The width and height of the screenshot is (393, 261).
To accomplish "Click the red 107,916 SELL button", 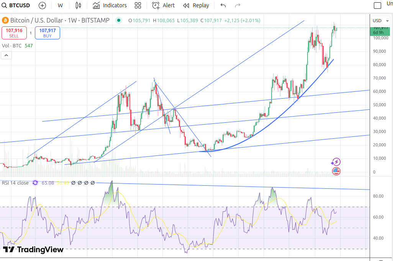I will [x=14, y=33].
